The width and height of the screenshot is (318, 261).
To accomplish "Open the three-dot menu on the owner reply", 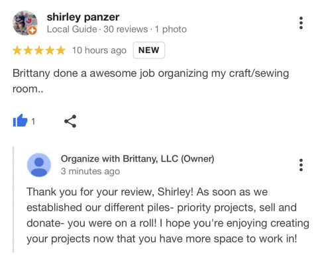I will pyautogui.click(x=301, y=165).
